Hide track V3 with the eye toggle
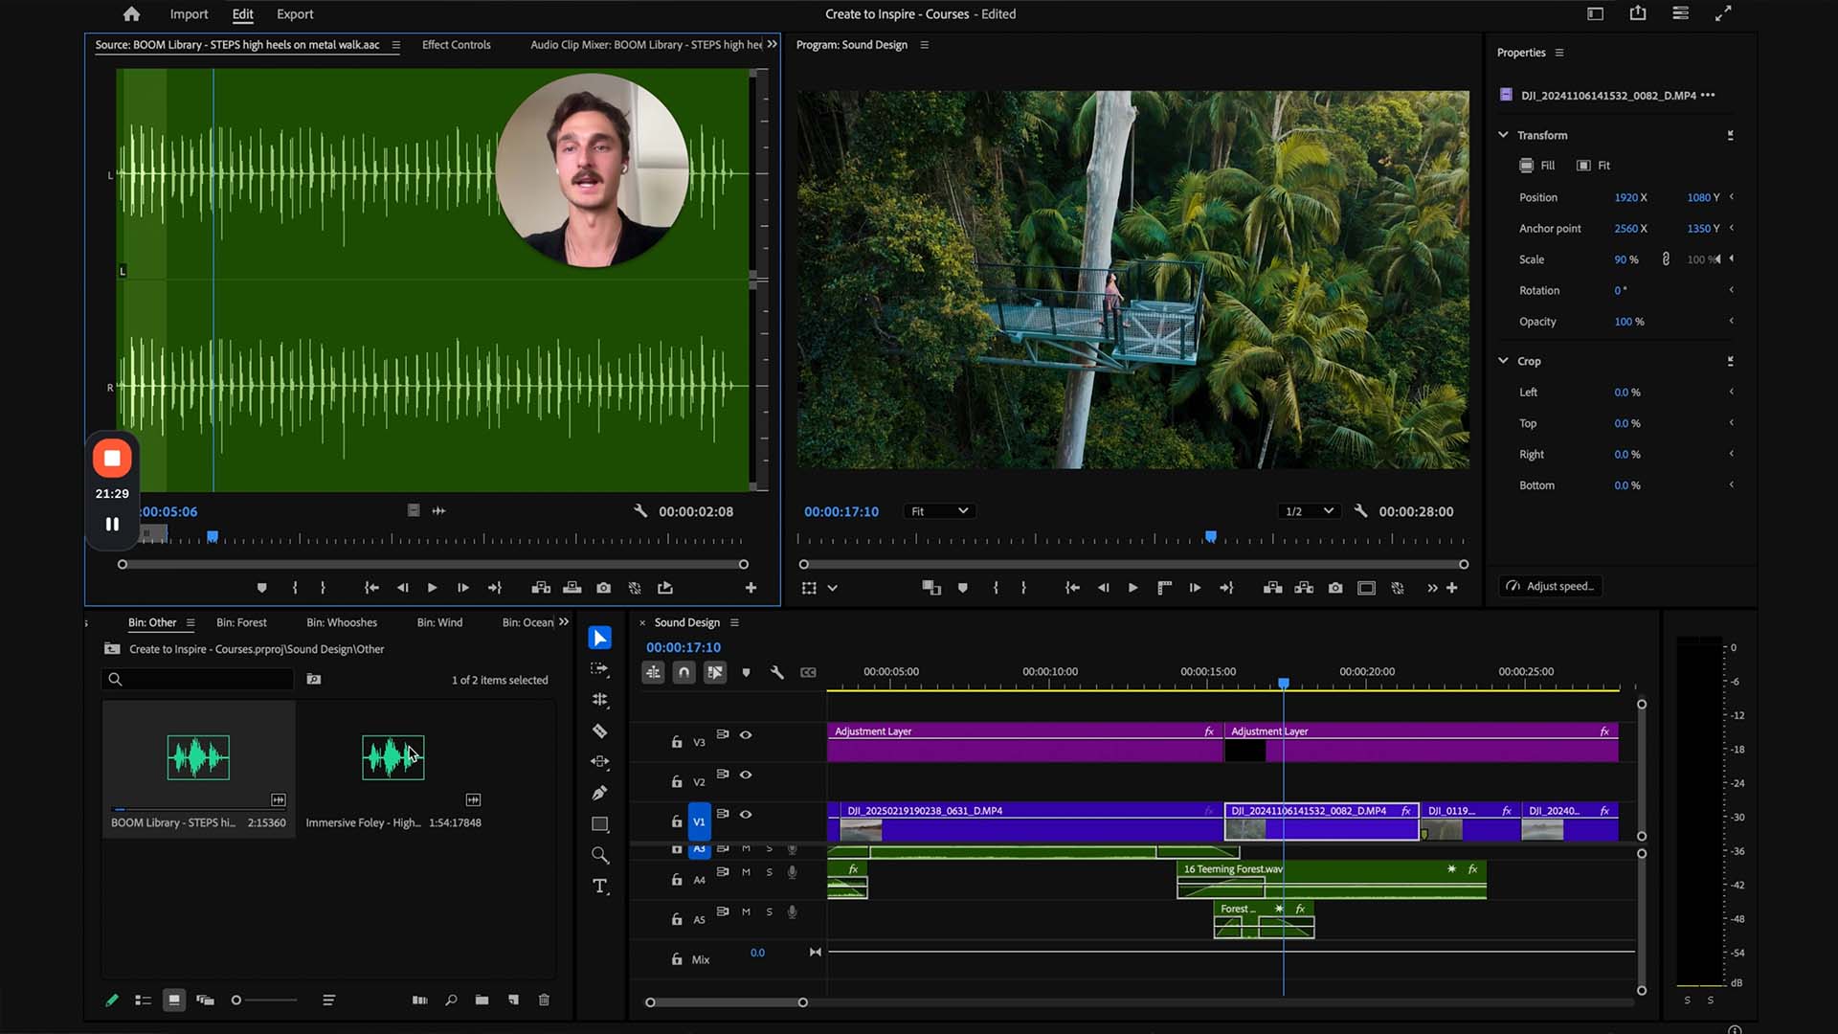 coord(746,735)
